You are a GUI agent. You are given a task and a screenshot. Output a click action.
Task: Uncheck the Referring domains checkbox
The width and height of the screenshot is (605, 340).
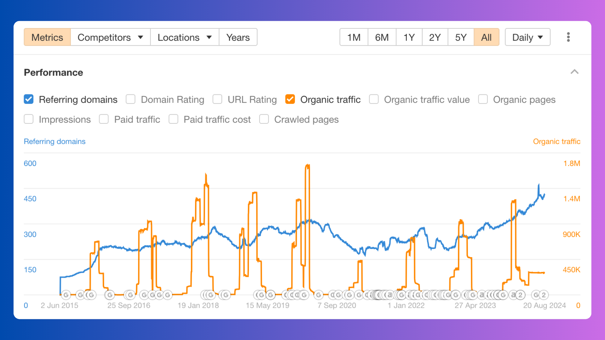[29, 99]
